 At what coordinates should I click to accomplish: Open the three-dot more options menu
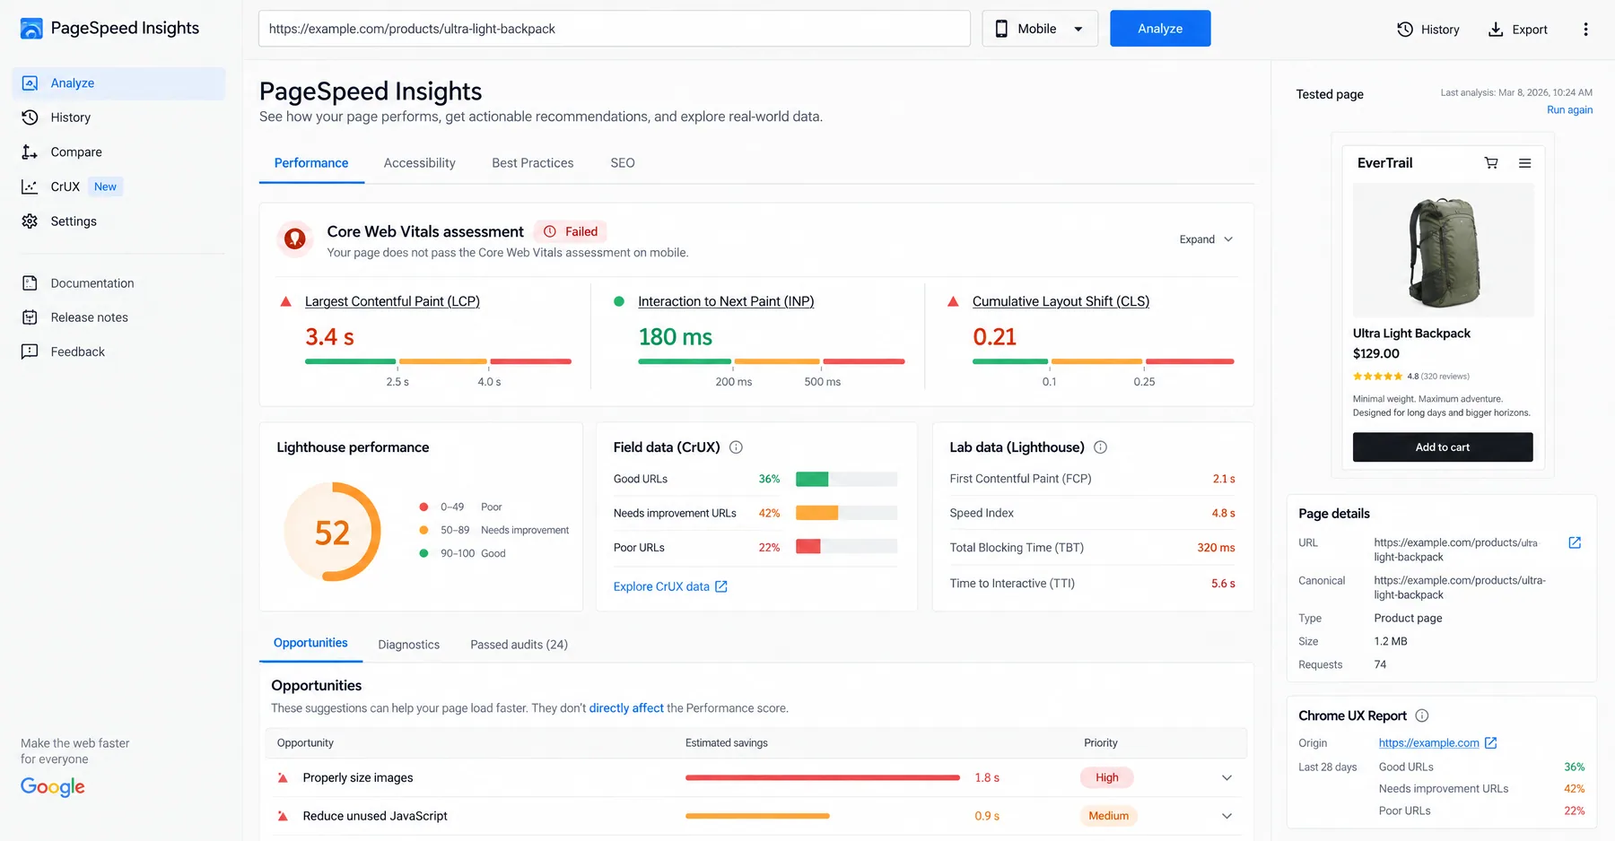coord(1585,30)
